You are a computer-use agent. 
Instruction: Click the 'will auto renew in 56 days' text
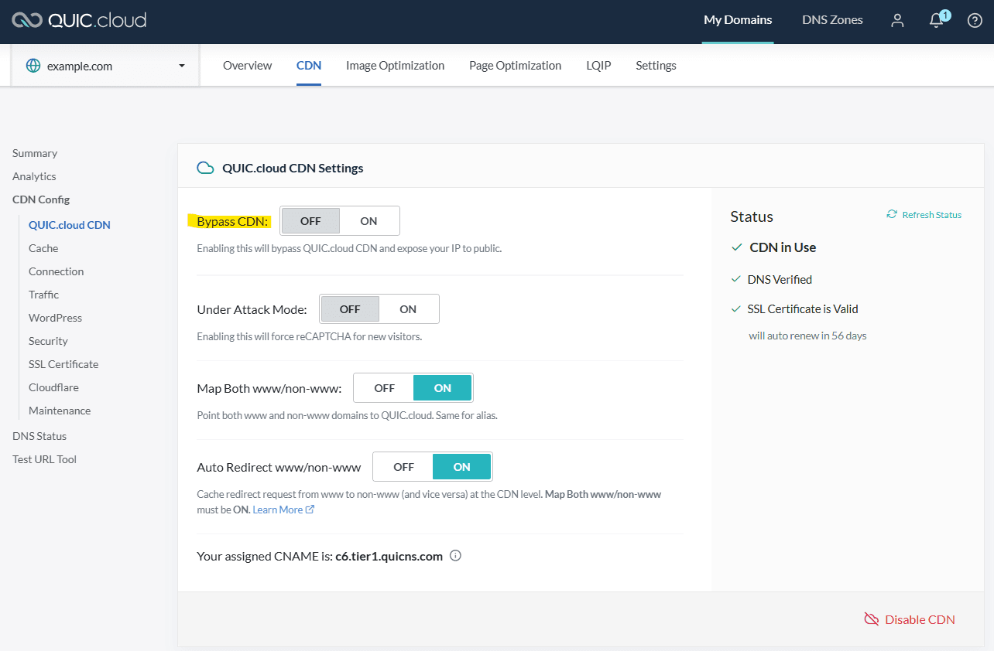pos(807,336)
